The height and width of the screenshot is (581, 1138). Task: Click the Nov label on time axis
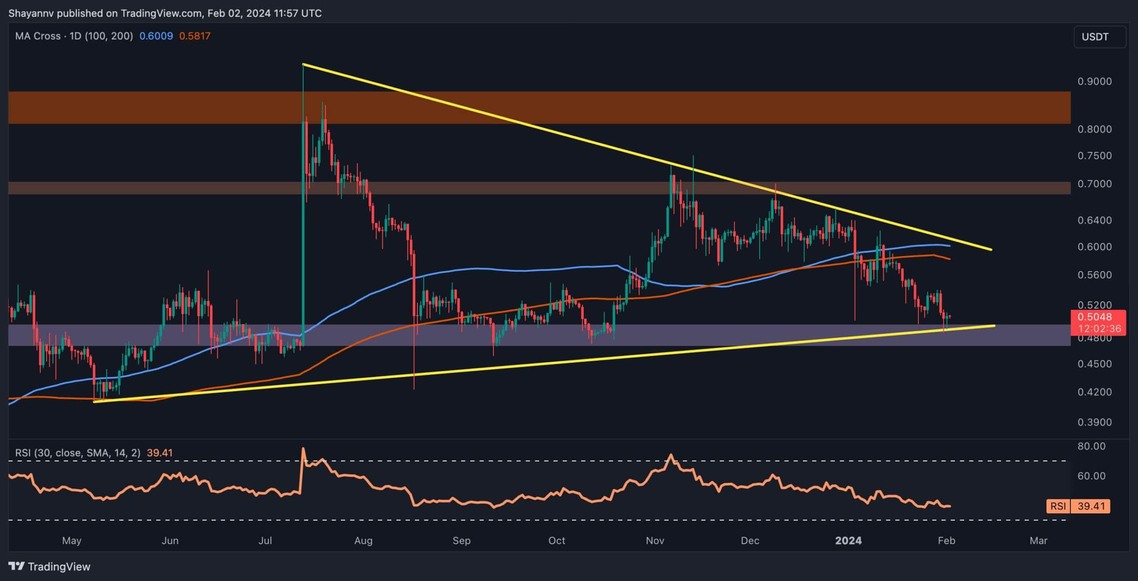[x=655, y=541]
